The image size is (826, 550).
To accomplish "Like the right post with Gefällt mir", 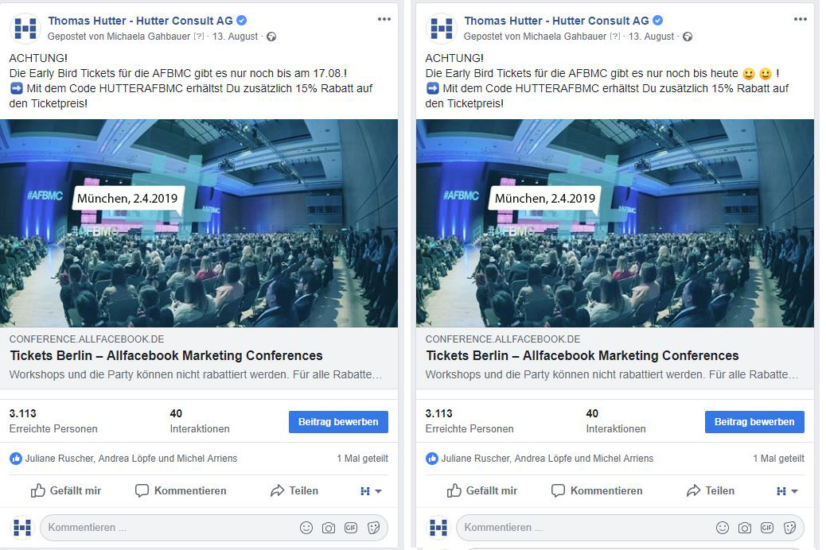I will [482, 491].
